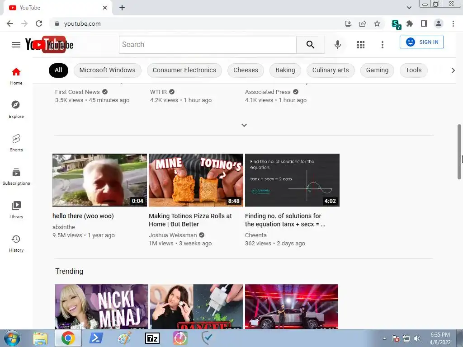Click the Search input field

click(208, 45)
